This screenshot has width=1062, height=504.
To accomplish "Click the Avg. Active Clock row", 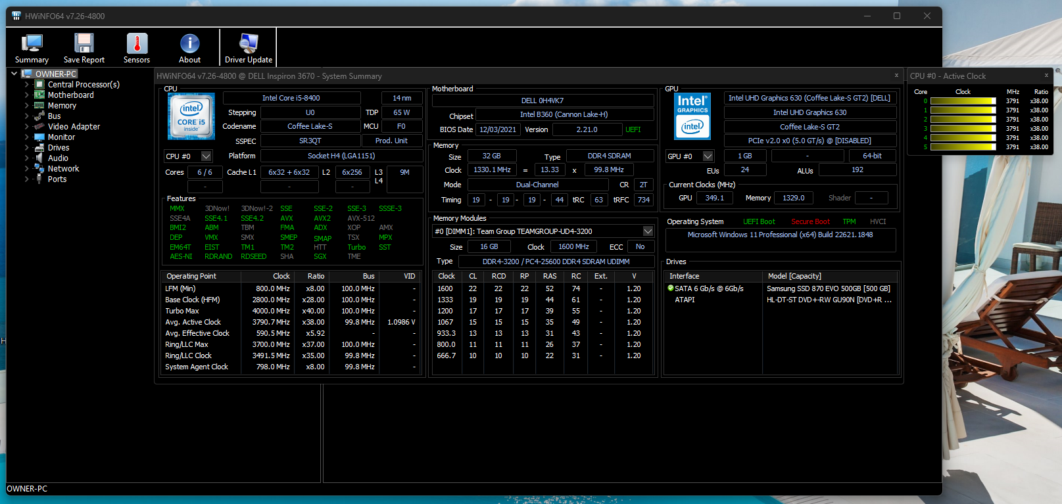I will pos(291,322).
